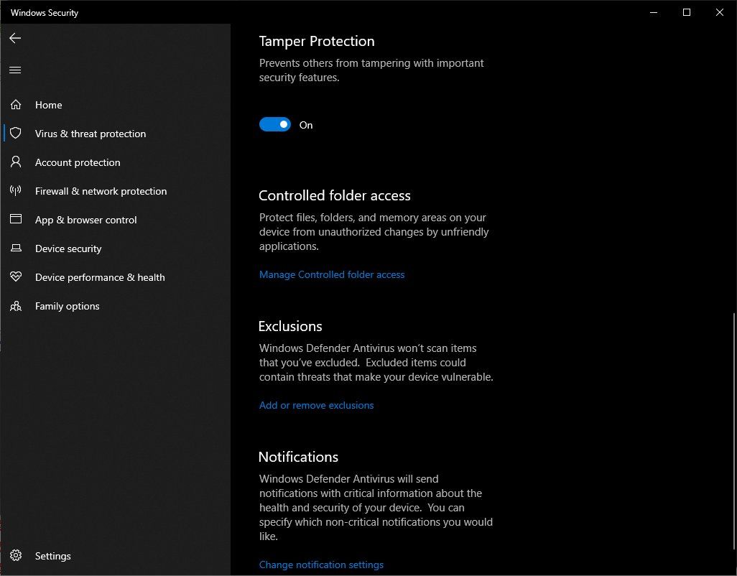The width and height of the screenshot is (737, 576).
Task: Click Add or remove exclusions link
Action: pos(316,405)
